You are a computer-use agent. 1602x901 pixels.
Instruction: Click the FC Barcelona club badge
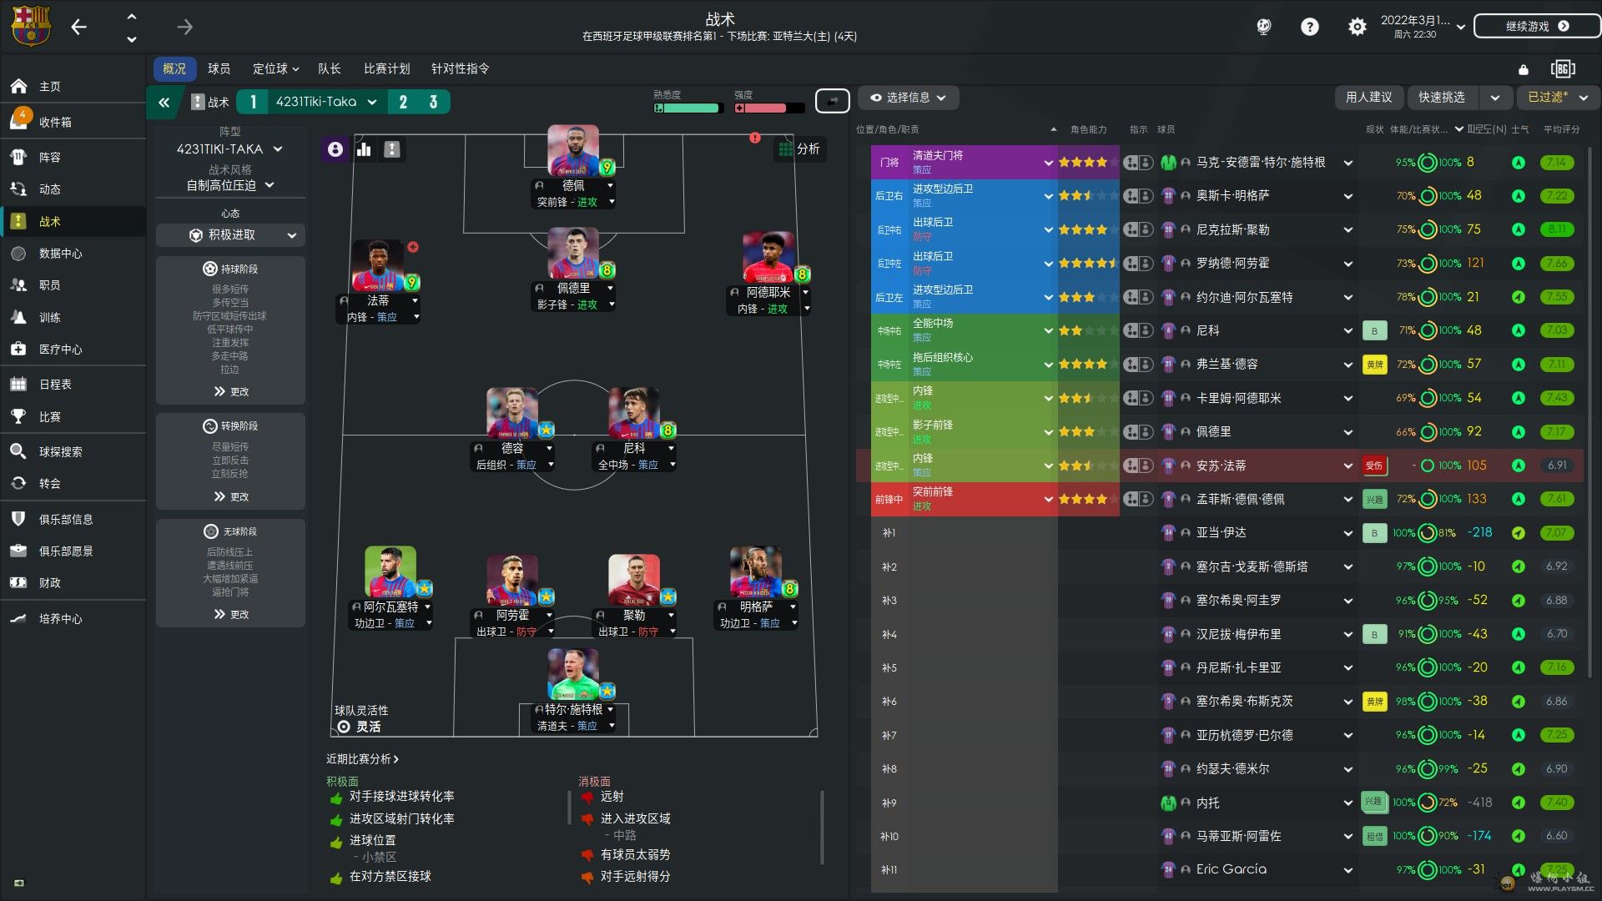31,27
